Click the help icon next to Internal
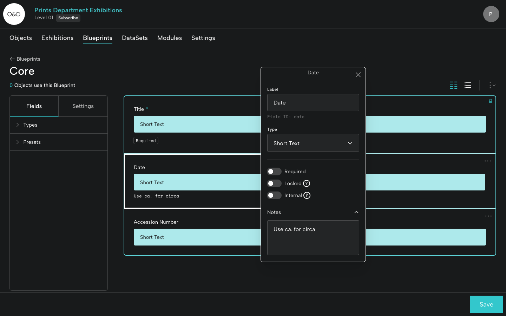506x316 pixels. [307, 195]
